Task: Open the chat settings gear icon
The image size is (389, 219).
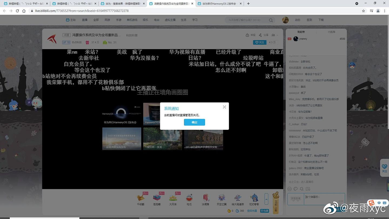Action: (x=302, y=189)
